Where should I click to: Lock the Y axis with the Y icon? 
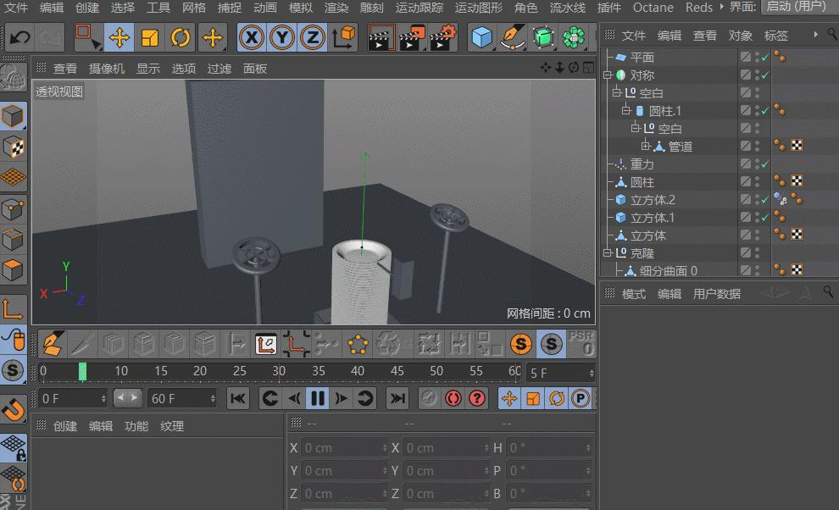click(x=281, y=37)
